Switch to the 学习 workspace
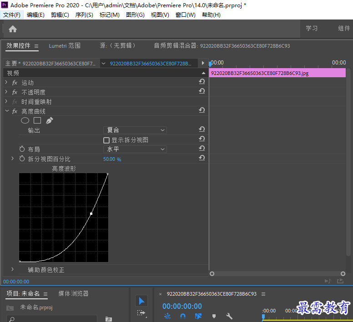This screenshot has width=353, height=322. (312, 28)
